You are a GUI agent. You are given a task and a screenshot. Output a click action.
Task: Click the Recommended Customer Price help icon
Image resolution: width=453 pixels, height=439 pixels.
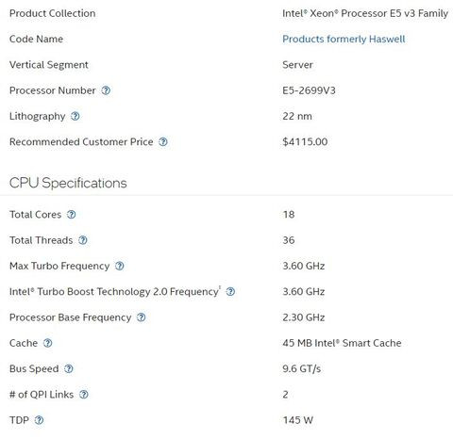click(x=163, y=142)
